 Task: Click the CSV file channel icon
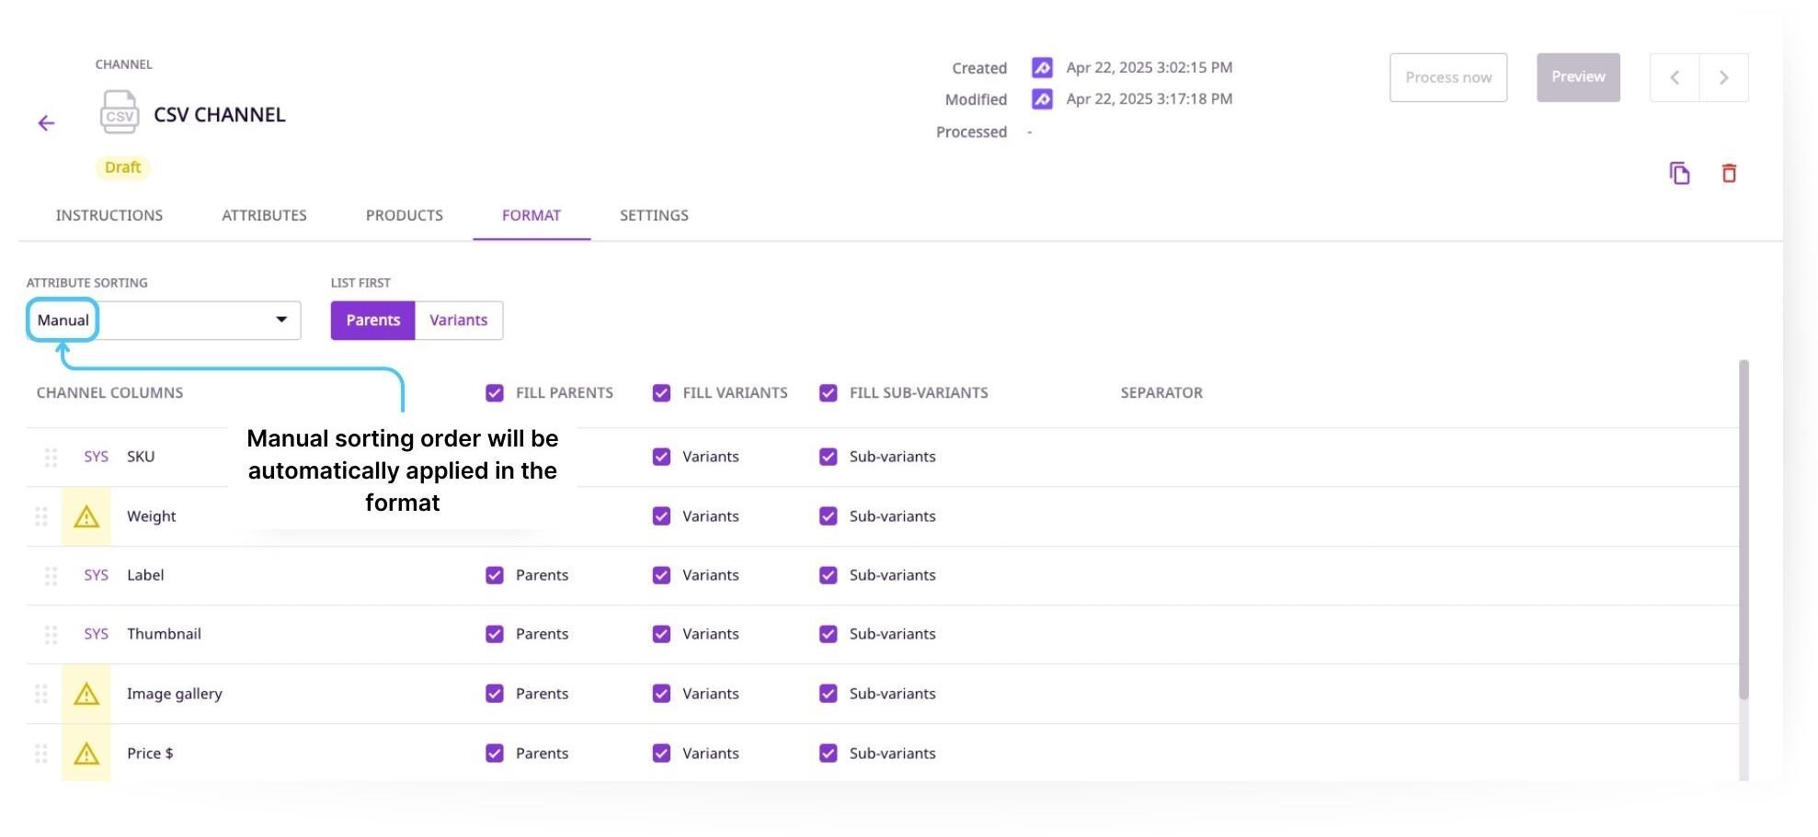tap(120, 113)
